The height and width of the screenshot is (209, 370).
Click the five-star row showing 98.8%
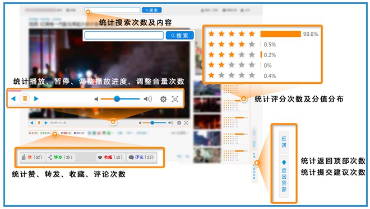(263, 34)
